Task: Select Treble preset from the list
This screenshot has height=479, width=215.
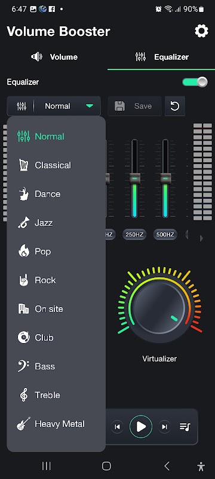Action: [47, 395]
